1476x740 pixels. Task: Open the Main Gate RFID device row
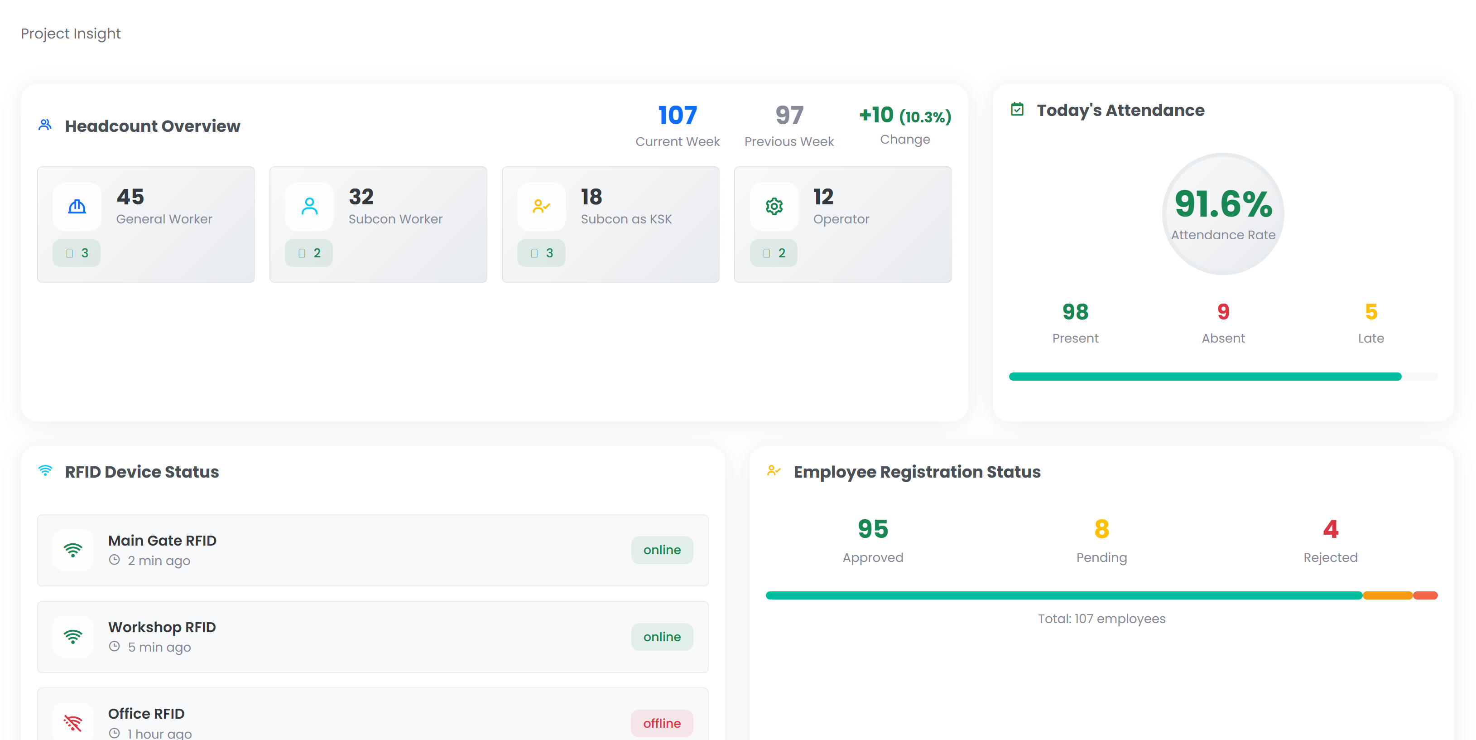pyautogui.click(x=373, y=550)
